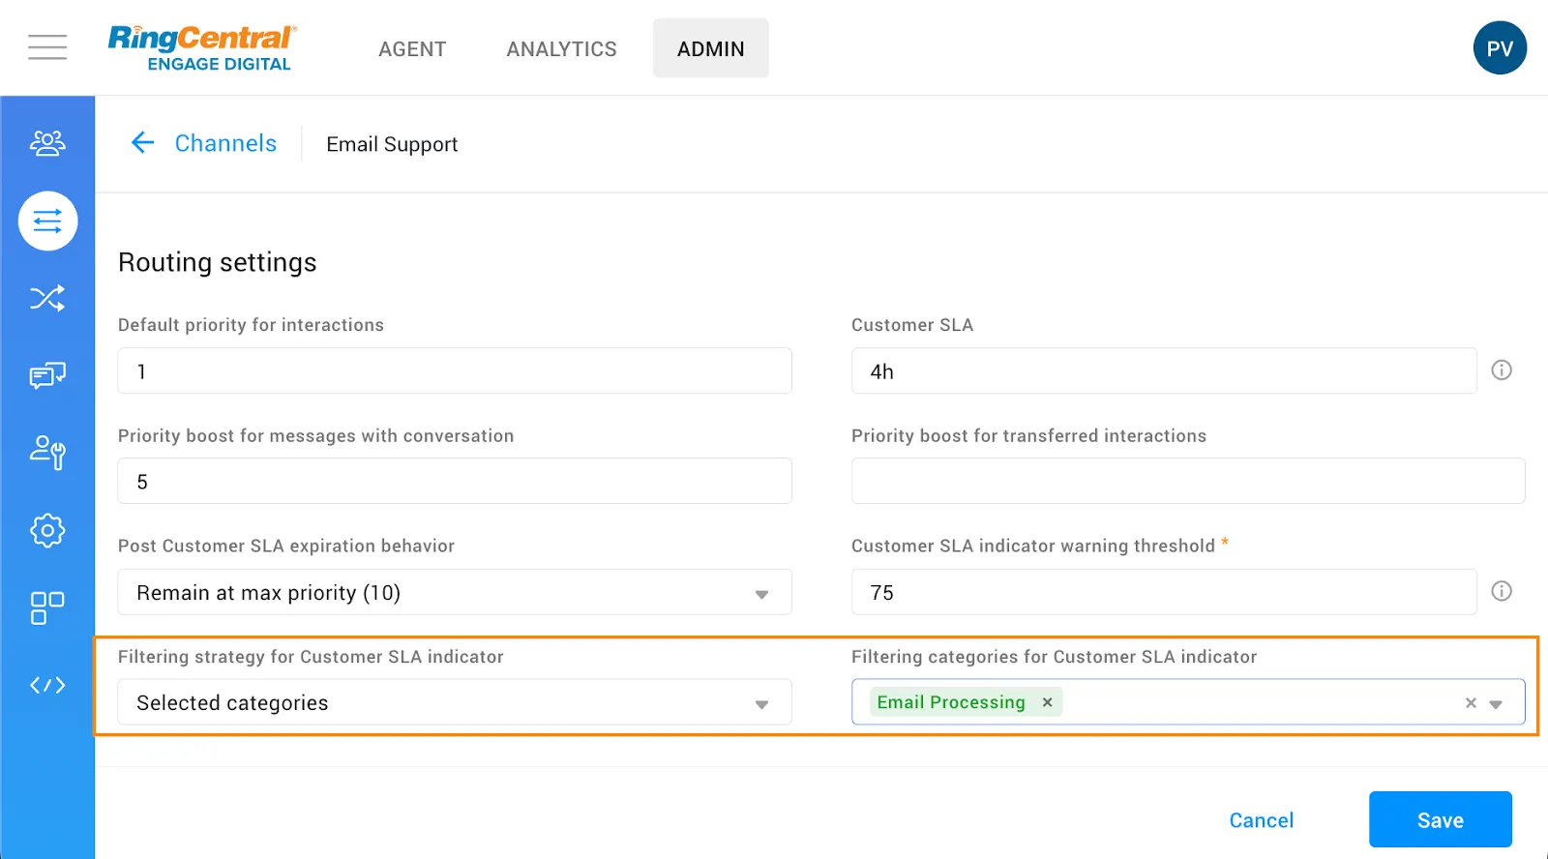Click the users group sidebar icon
1548x859 pixels.
click(x=47, y=143)
